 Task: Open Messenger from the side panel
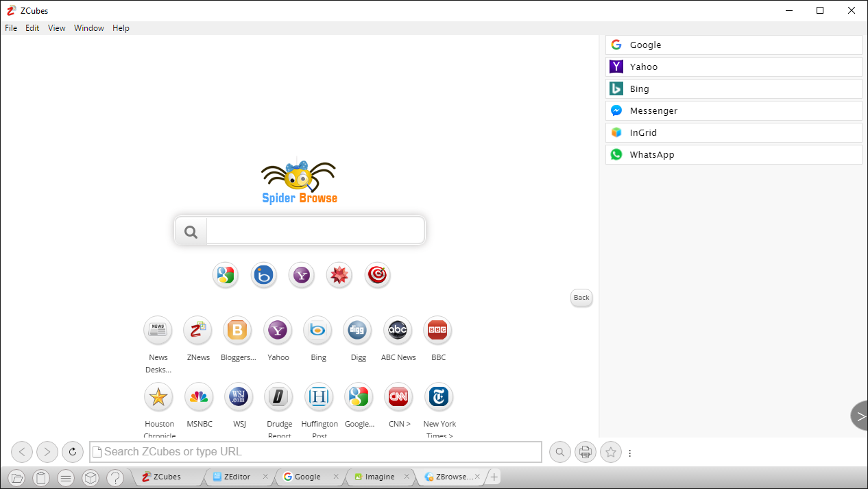[734, 110]
